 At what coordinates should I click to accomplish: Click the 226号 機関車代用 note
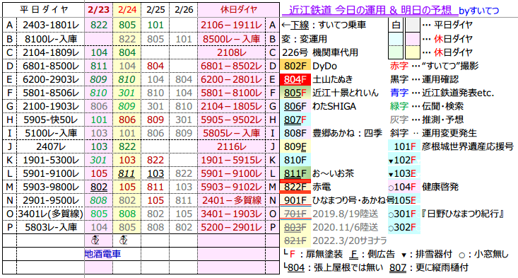320,52
